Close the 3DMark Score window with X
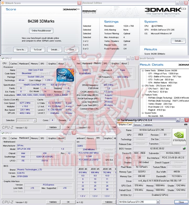This screenshot has width=189, height=205. click(x=79, y=3)
